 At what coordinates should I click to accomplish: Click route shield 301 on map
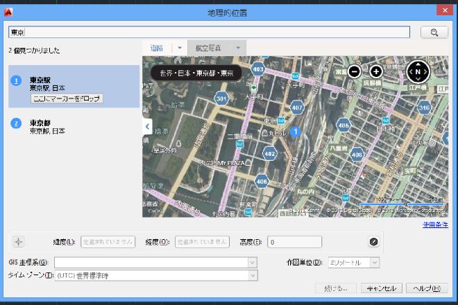(221, 98)
